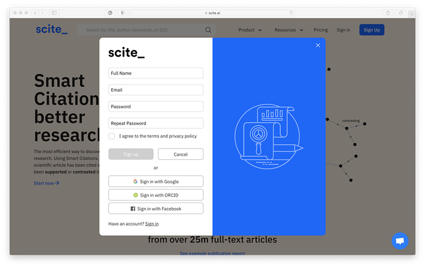
Task: Show the tab overview button
Action: (400, 13)
